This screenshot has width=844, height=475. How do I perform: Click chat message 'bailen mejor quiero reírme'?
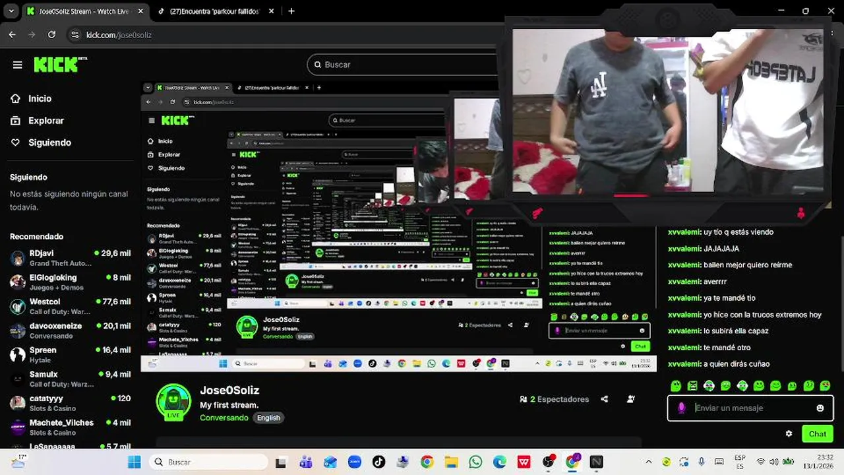tap(748, 265)
